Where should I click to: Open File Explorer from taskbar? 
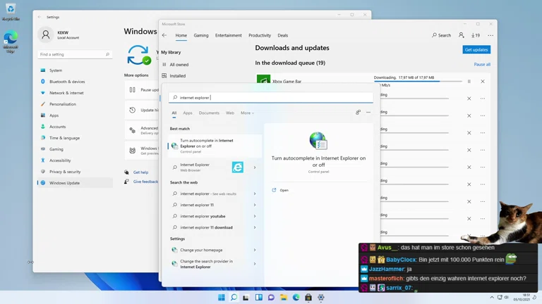click(284, 298)
